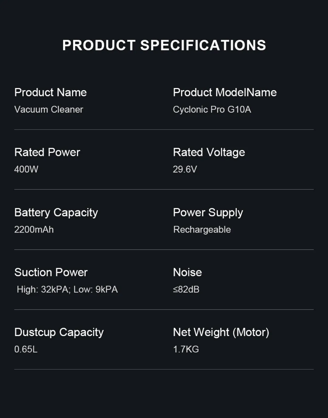Image resolution: width=328 pixels, height=418 pixels.
Task: Select the High 32kPA Low 9kPA text
Action: (67, 289)
